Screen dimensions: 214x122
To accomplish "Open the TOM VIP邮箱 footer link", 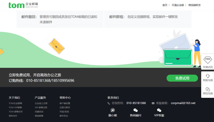I will [15, 107].
